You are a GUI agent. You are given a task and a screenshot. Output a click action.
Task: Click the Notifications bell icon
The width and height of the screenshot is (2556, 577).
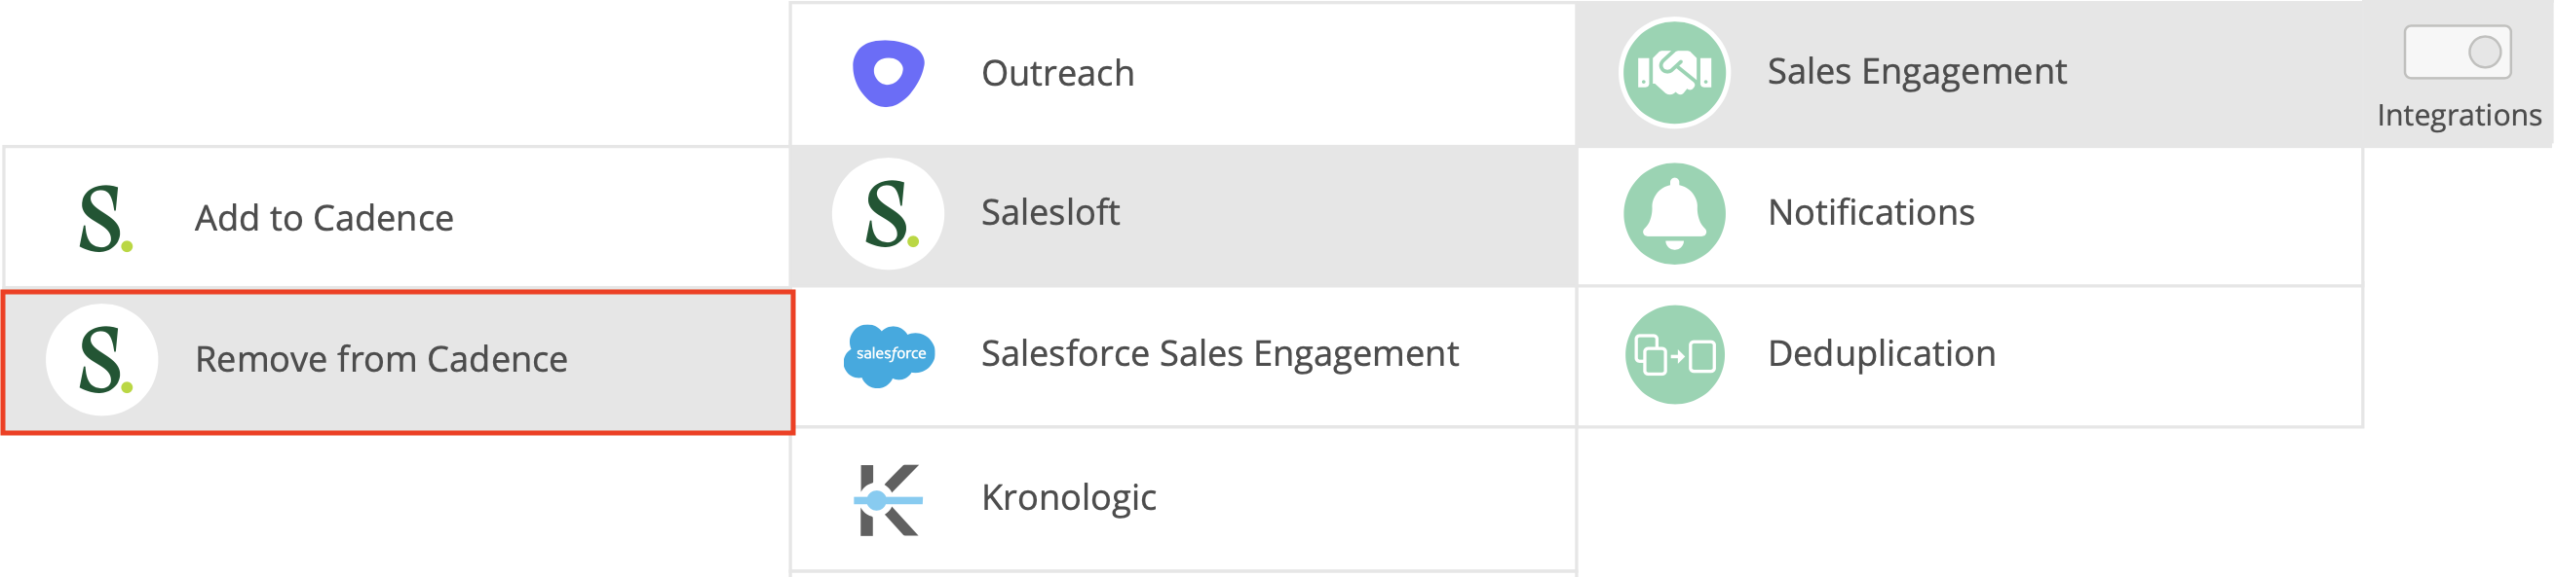coord(1675,214)
